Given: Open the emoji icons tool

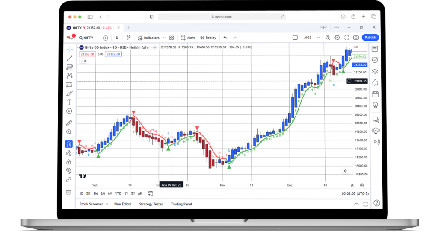Looking at the screenshot, I should pyautogui.click(x=69, y=111).
